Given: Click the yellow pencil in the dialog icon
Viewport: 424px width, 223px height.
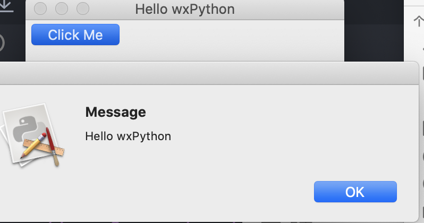Looking at the screenshot, I should (x=33, y=145).
